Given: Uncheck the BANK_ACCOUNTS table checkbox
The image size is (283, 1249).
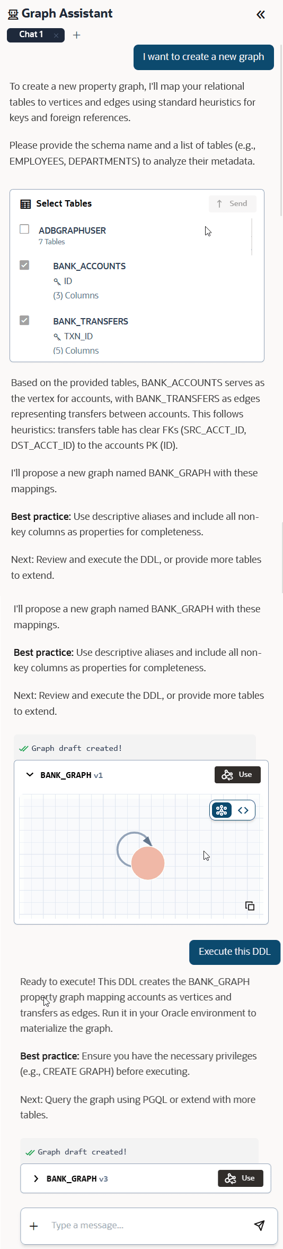Looking at the screenshot, I should click(x=24, y=265).
